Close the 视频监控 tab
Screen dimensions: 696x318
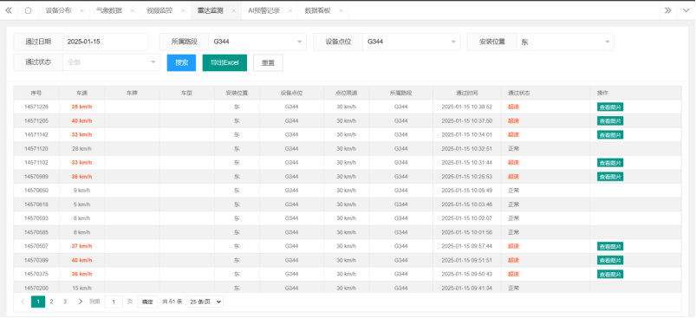click(x=183, y=10)
